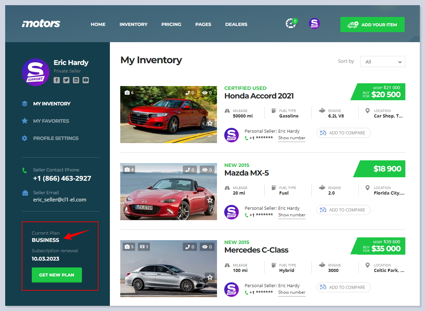Viewport: 425px width, 311px height.
Task: Open the Sort by dropdown
Action: click(x=382, y=62)
